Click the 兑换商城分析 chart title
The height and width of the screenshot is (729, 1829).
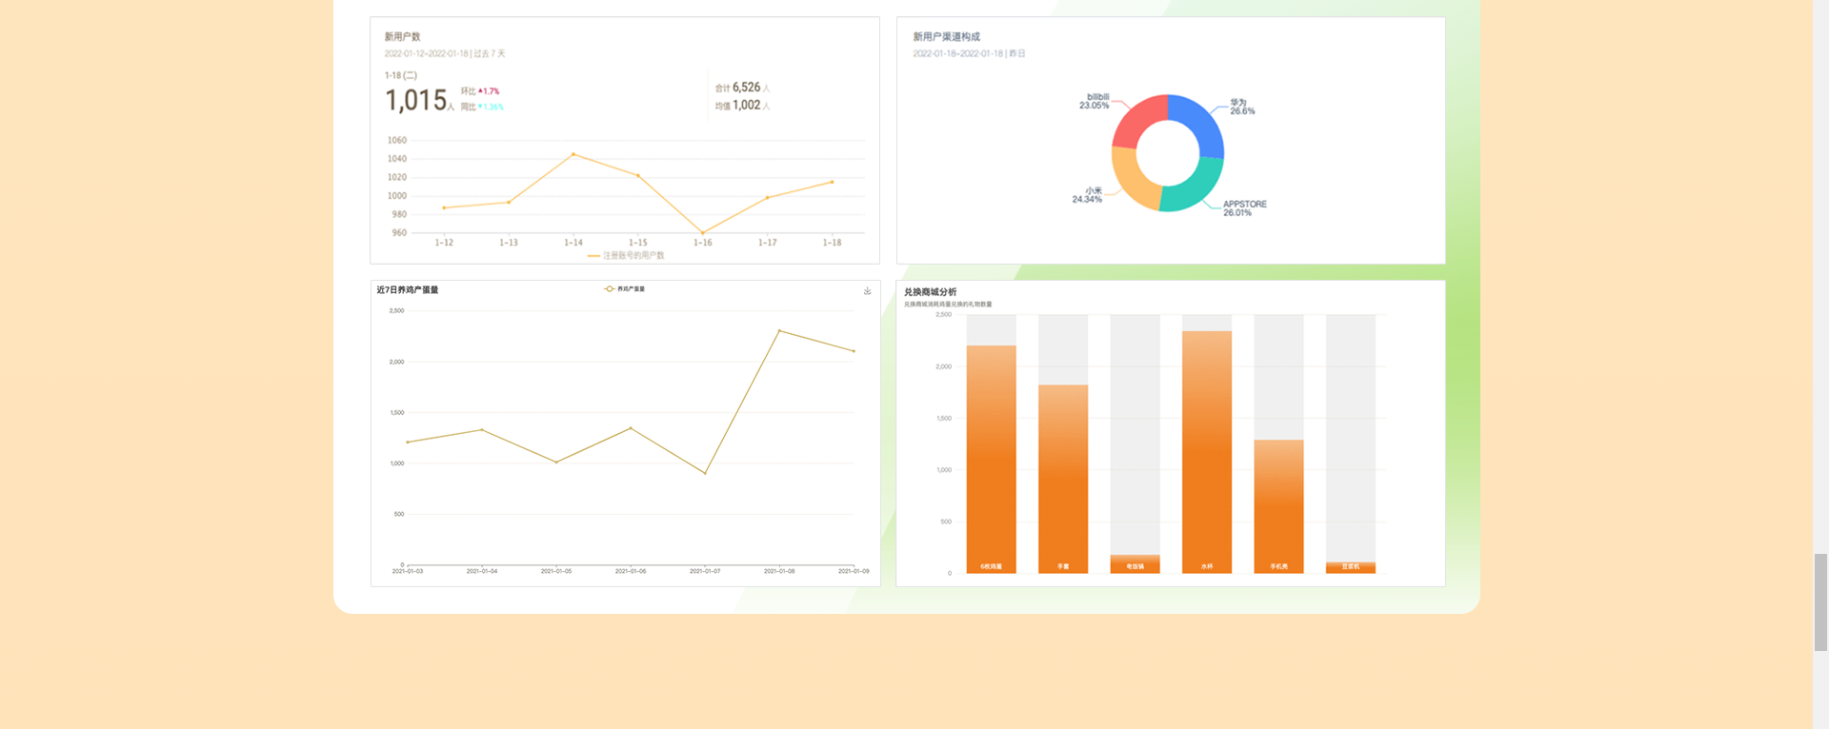pyautogui.click(x=930, y=292)
